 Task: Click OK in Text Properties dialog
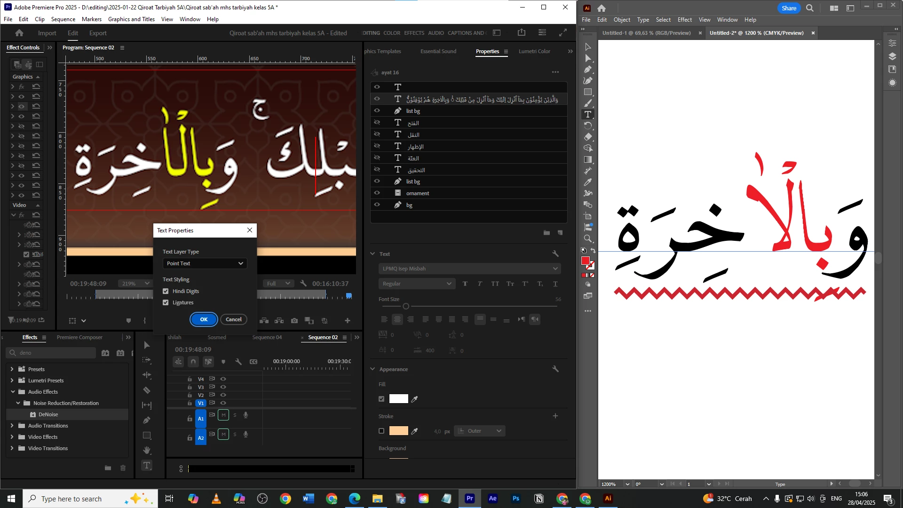pos(204,319)
